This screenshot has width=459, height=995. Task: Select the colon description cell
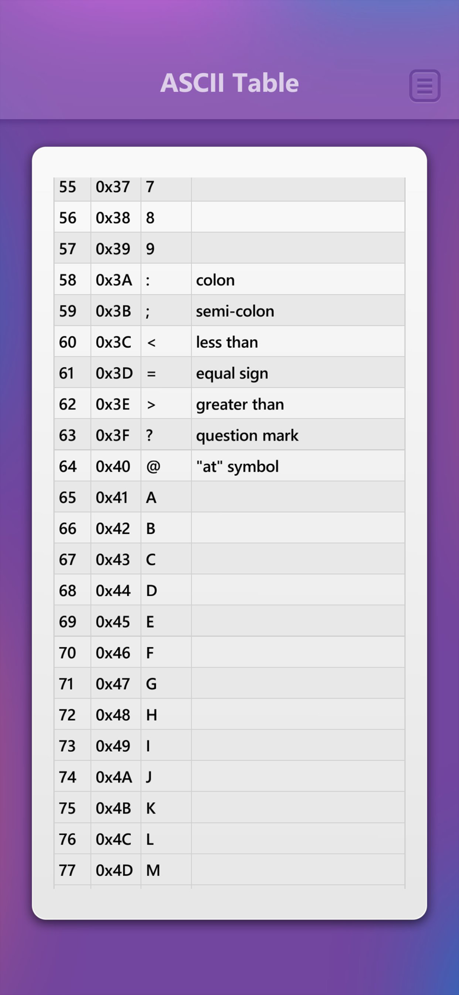coord(298,280)
